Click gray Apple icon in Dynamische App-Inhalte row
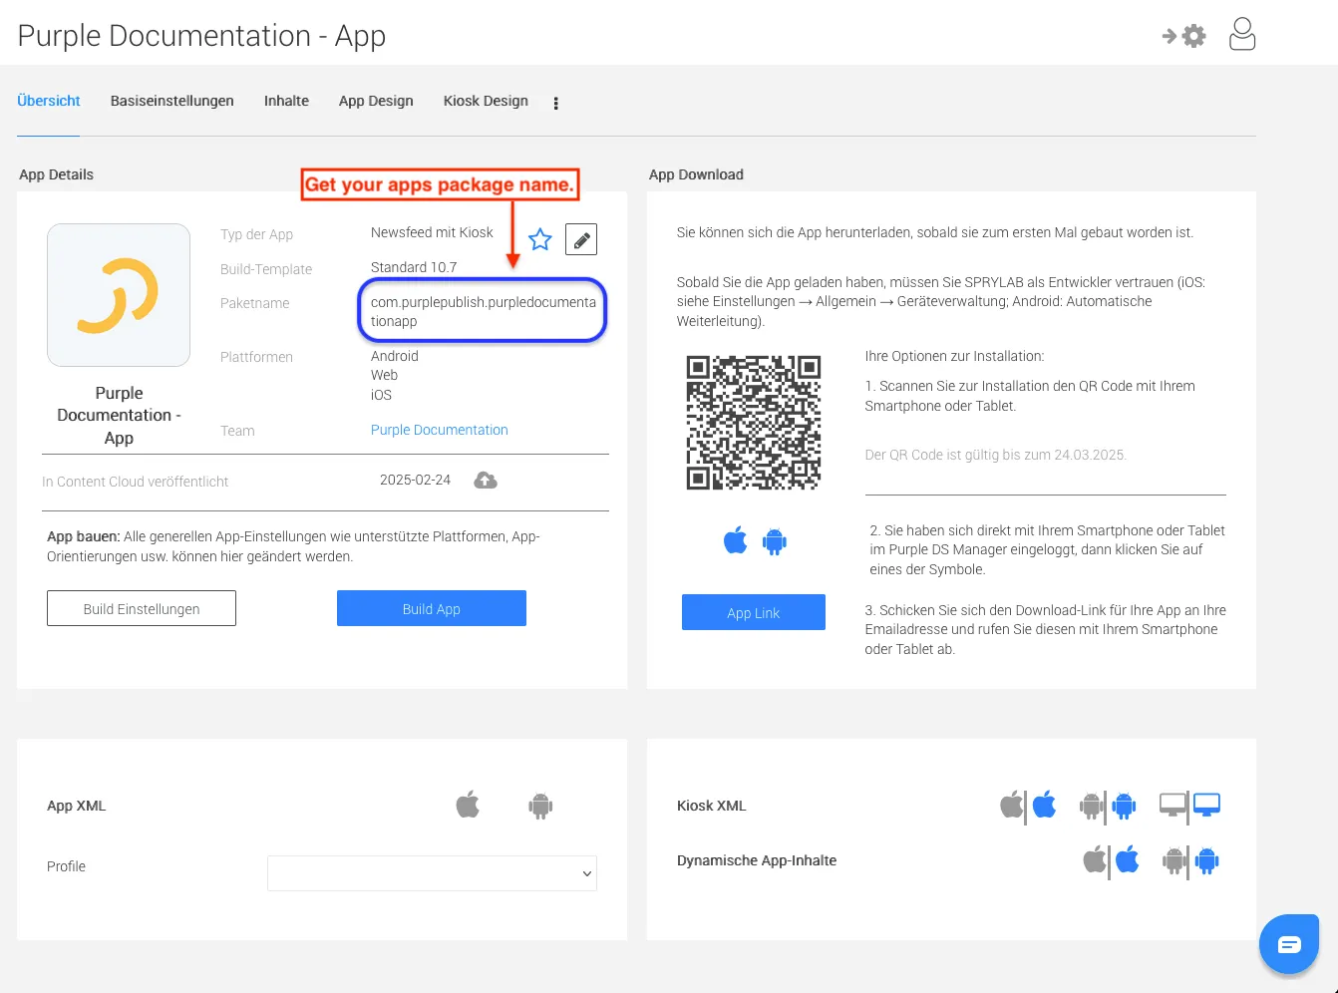Screen dimensions: 1338x993 [1095, 859]
